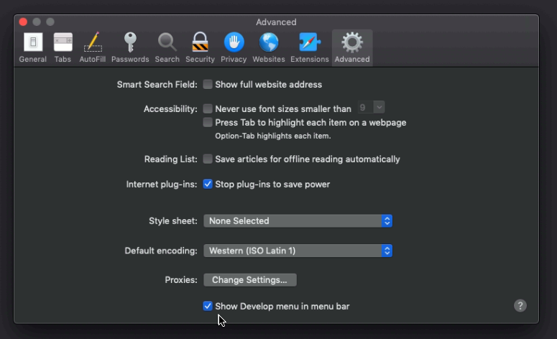
Task: Toggle Press Tab to highlight each item
Action: click(x=208, y=123)
